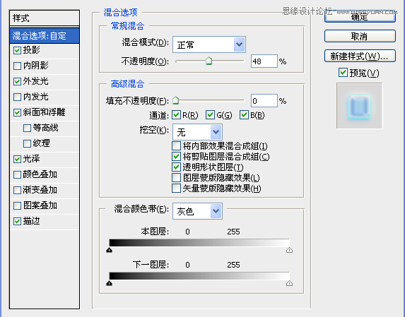This screenshot has height=317, width=405.
Task: Toggle the 预览(V) checkbox
Action: (x=343, y=73)
